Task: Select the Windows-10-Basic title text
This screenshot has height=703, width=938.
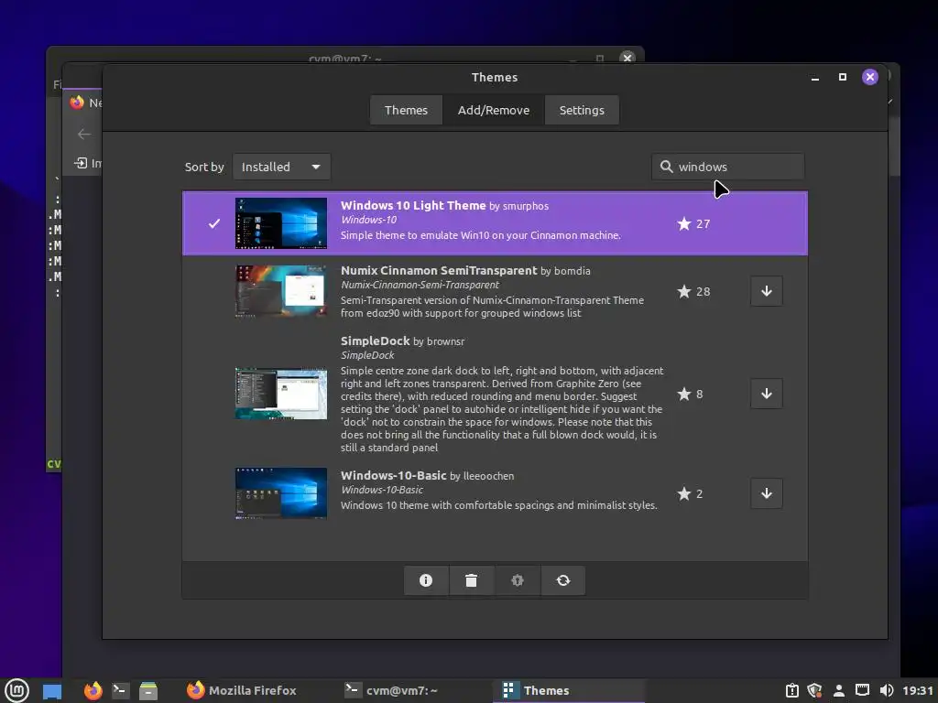Action: [x=394, y=475]
